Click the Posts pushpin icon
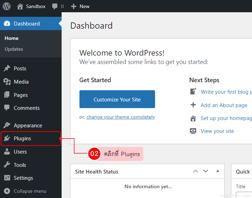The image size is (252, 198). click(x=7, y=69)
